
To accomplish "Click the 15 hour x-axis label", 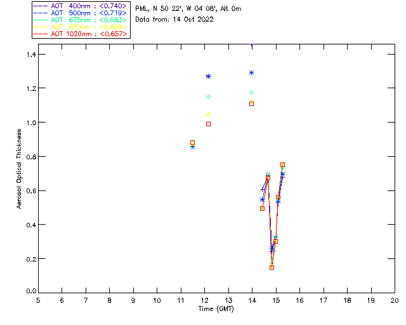I will click(x=276, y=300).
